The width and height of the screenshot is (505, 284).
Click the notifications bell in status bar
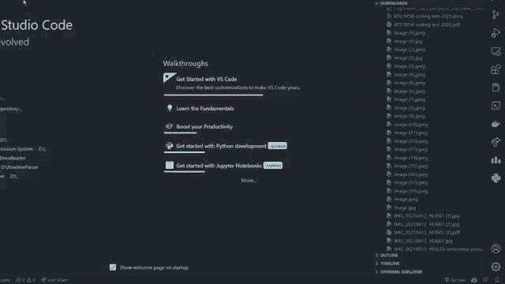click(496, 280)
